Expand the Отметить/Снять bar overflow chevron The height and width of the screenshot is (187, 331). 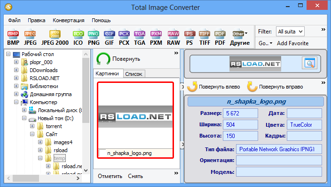176,173
